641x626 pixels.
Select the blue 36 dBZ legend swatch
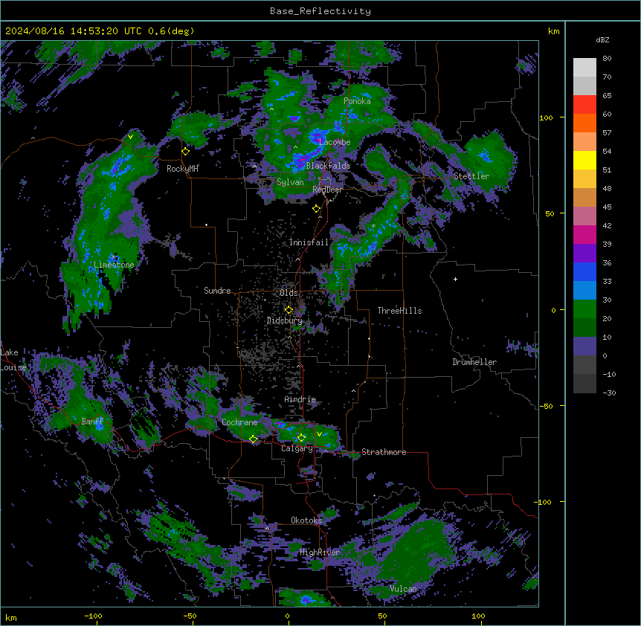coord(584,271)
